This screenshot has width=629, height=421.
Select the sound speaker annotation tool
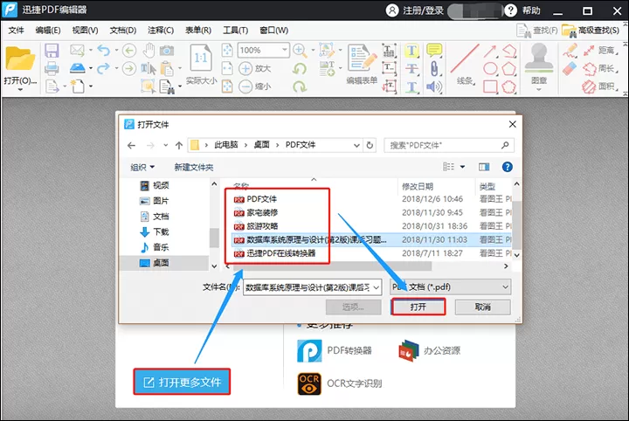[434, 86]
